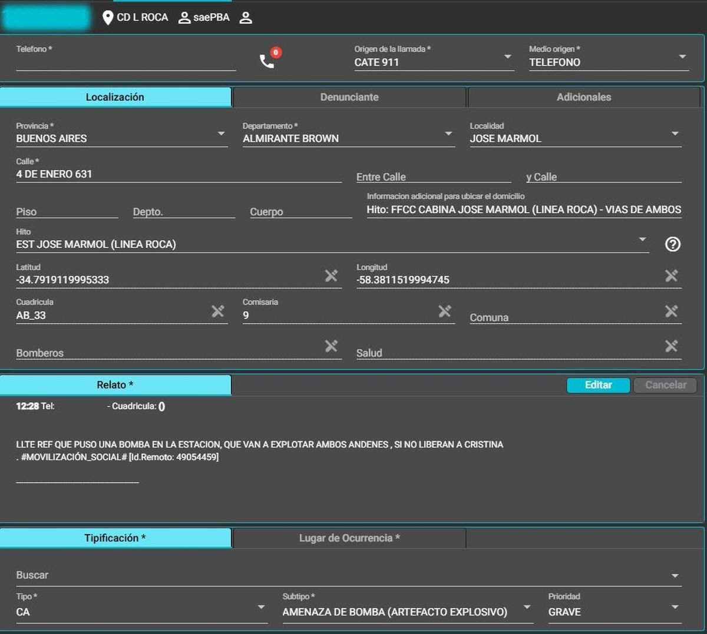Clear the Longitud field with its X icon

[671, 275]
